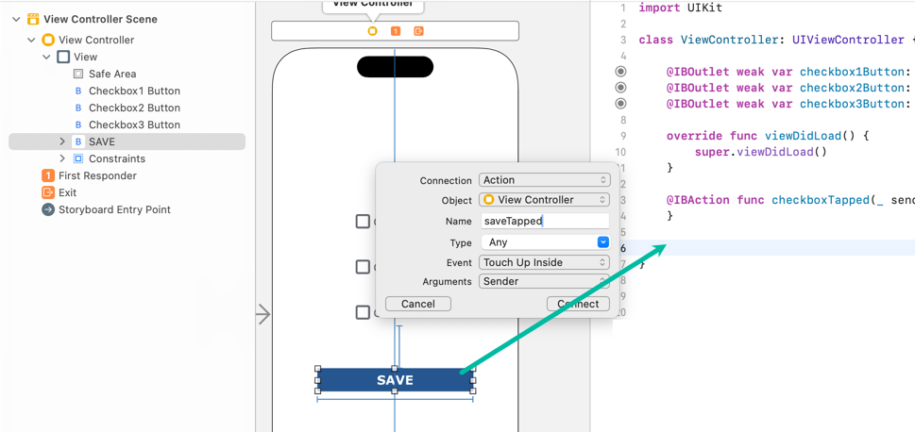
Task: Open the Connection dropdown set to Action
Action: (544, 180)
